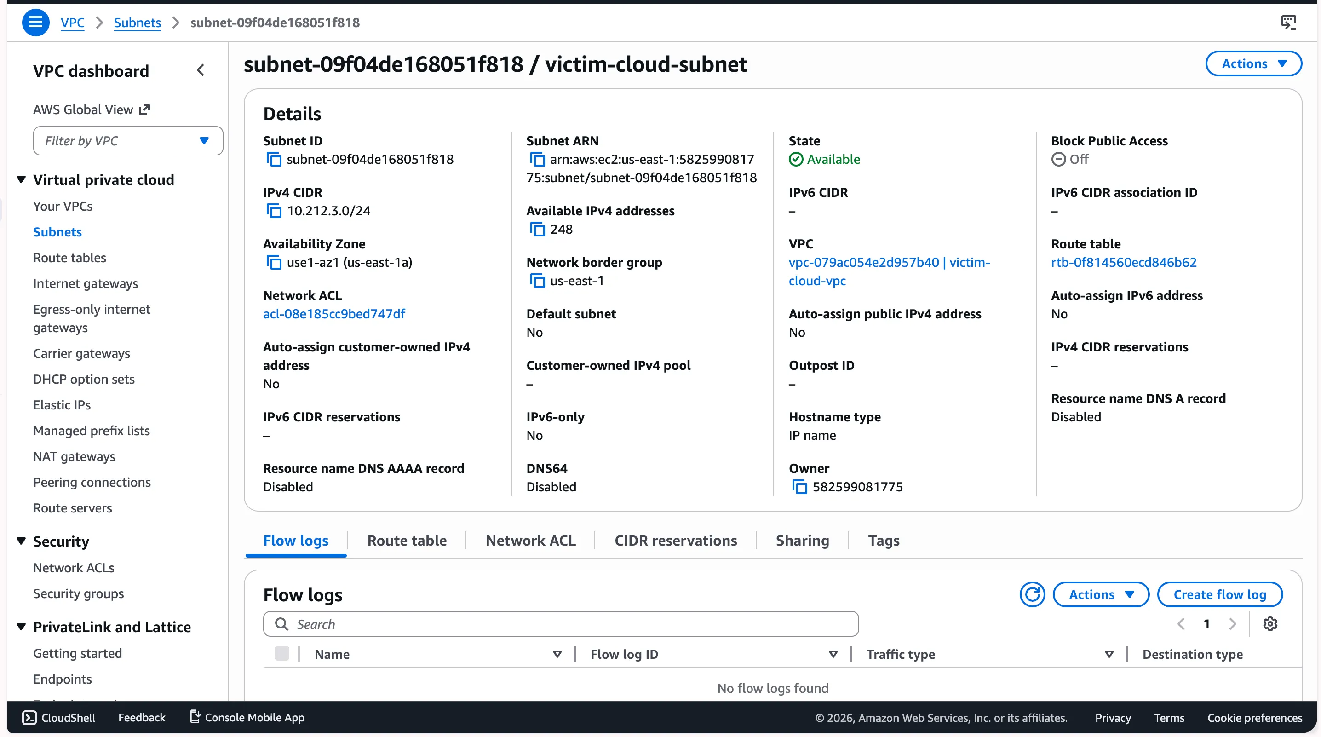Refresh the Flow logs list
The width and height of the screenshot is (1321, 737).
(x=1032, y=594)
